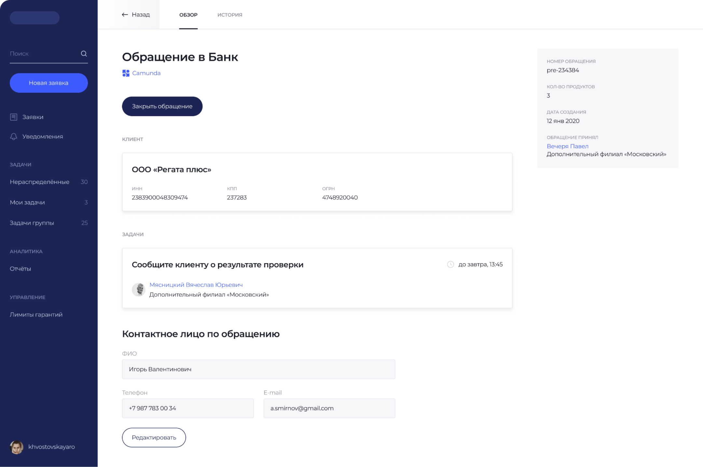
Task: Click the back arrow icon near Назад
Action: 125,15
